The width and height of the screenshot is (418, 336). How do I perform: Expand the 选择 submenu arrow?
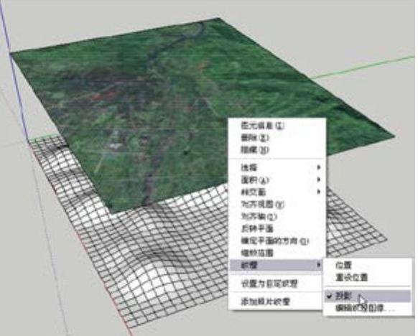(319, 167)
